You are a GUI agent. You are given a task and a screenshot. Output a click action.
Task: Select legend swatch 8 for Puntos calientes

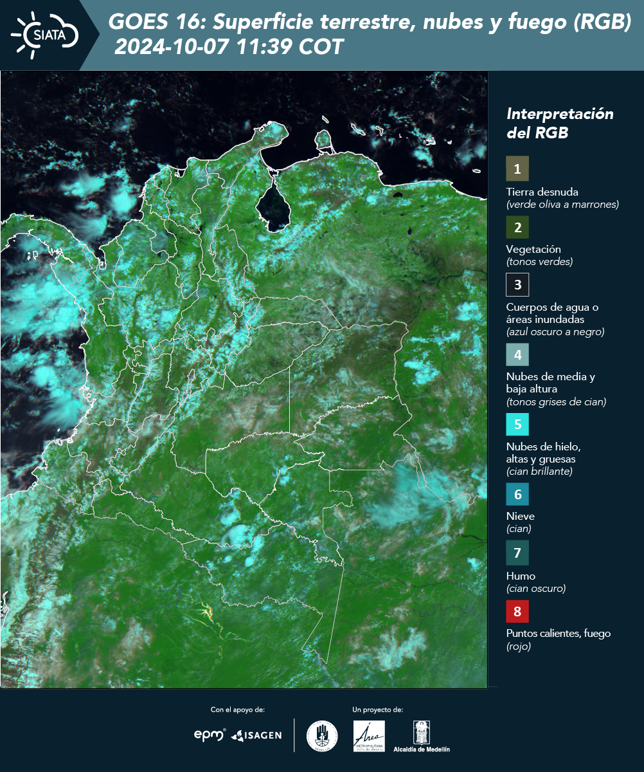[517, 611]
